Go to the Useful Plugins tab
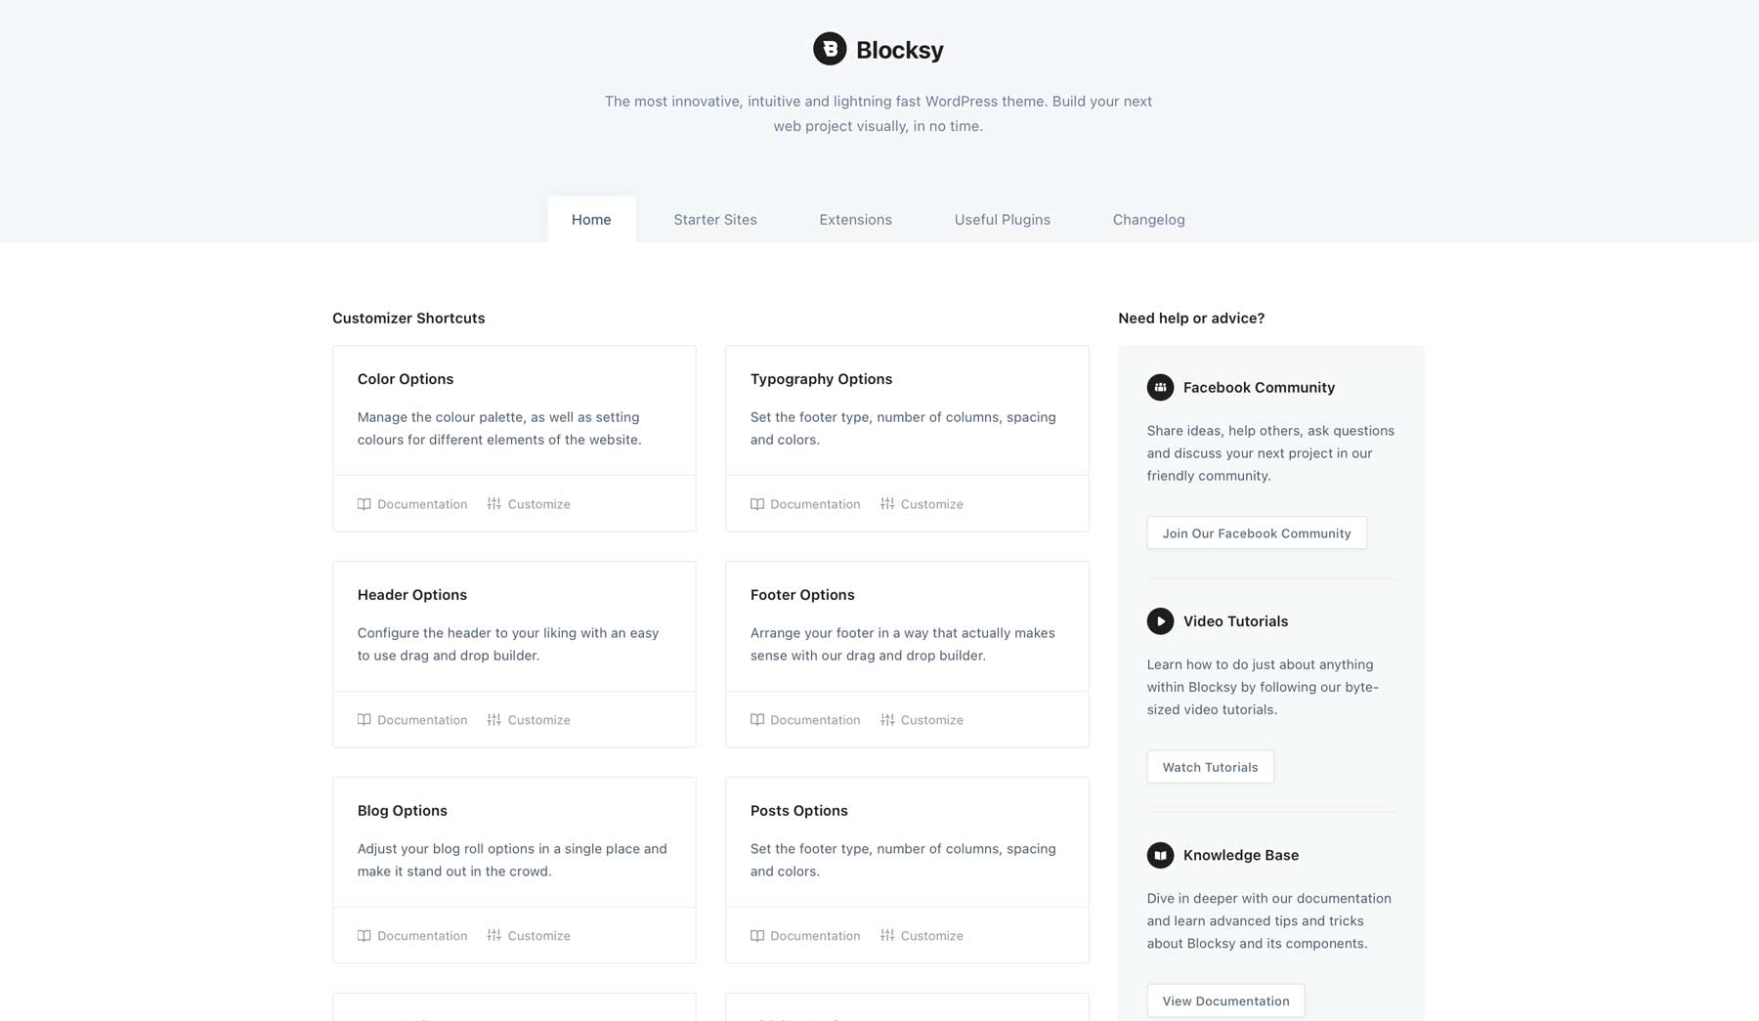The height and width of the screenshot is (1021, 1759). click(x=1002, y=220)
